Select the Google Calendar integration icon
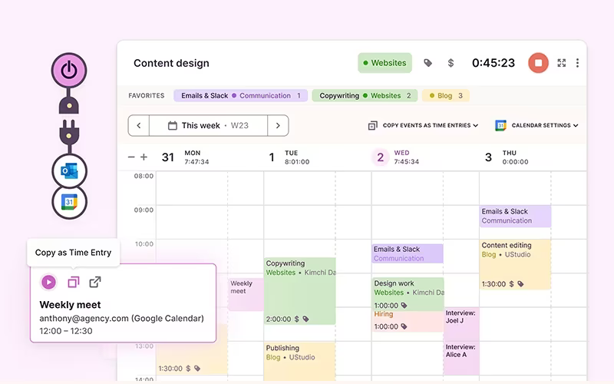Image resolution: width=614 pixels, height=384 pixels. point(69,202)
